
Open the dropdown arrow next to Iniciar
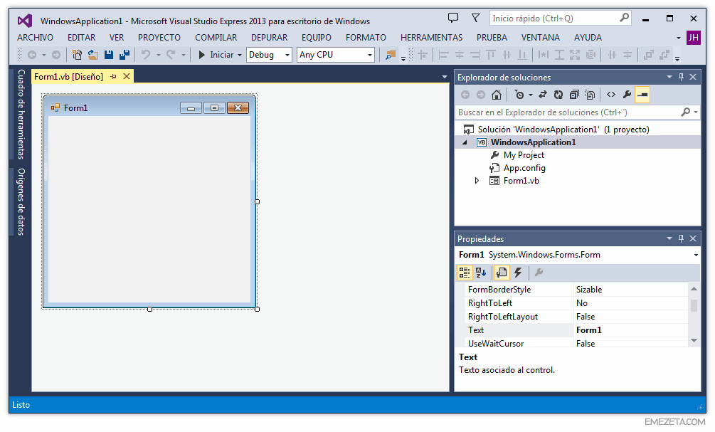(239, 56)
